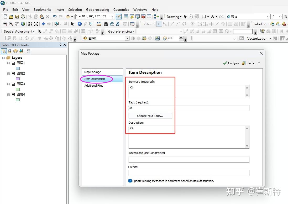Click the Add Data plus icon

(x=68, y=17)
